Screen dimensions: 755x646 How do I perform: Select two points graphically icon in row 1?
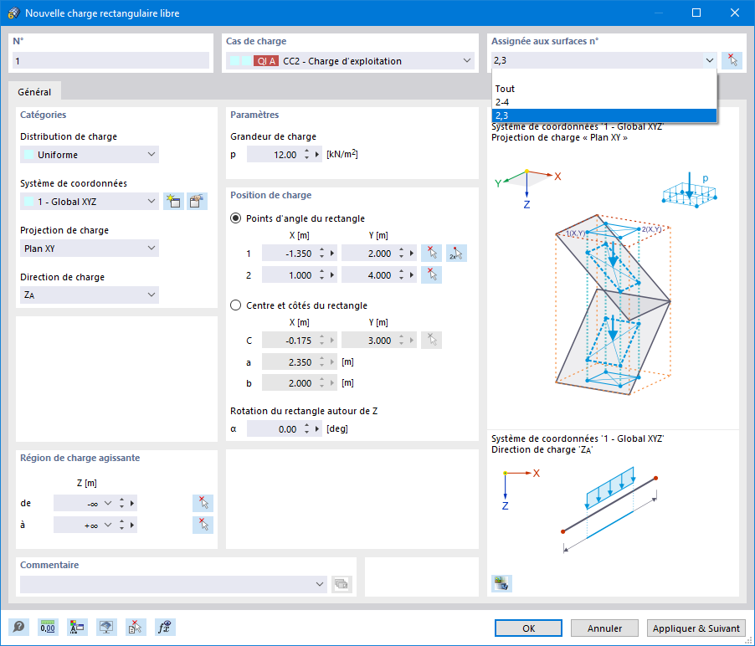point(456,254)
